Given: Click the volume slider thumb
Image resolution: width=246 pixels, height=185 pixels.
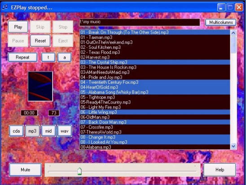Looking at the screenshot, I should 79,171.
